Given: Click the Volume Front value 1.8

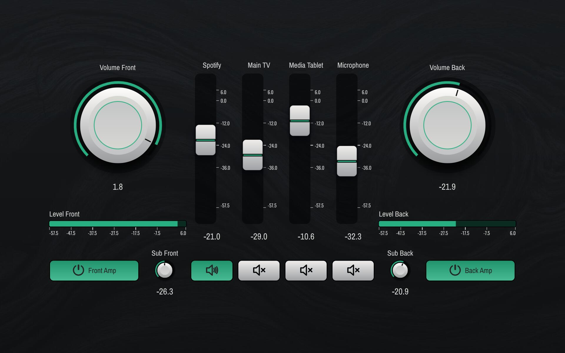Looking at the screenshot, I should pos(118,187).
